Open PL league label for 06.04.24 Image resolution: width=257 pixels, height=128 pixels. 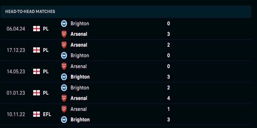46,29
